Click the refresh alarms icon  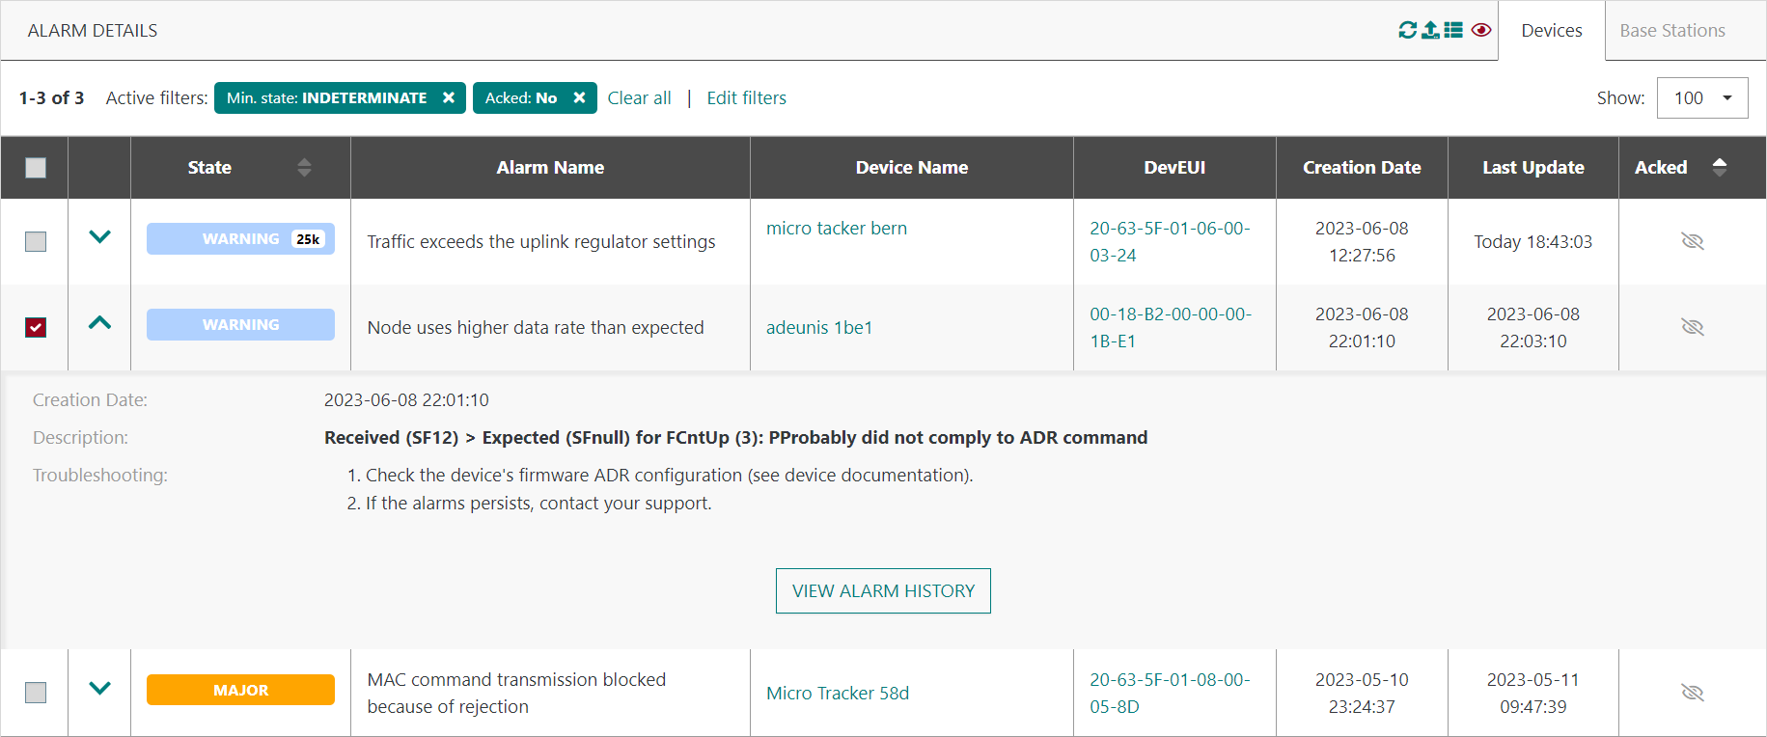(x=1408, y=30)
